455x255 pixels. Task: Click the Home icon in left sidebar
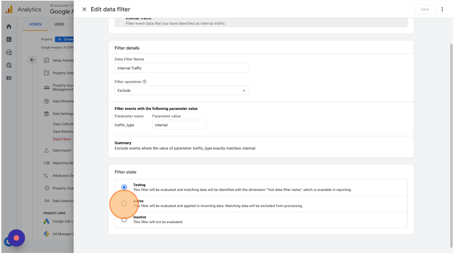pyautogui.click(x=9, y=27)
